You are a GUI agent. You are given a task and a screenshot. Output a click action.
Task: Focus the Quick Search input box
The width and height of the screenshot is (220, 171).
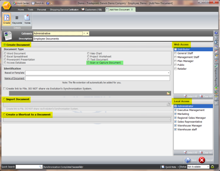27,167
